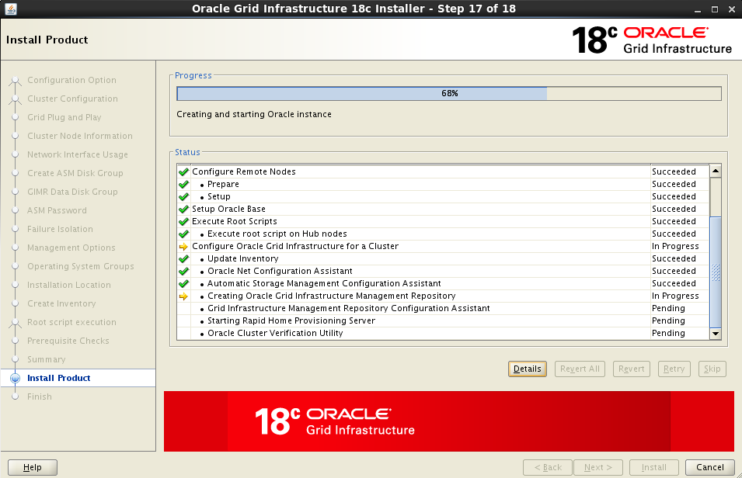Select Prerequisite Checks step
Viewport: 742px width, 478px height.
point(68,341)
